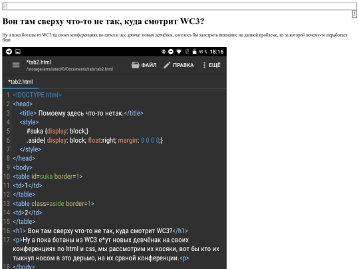Viewport: 359px width, 269px height.
Task: Tap the image notification icon in status bar
Action: (x=18, y=52)
